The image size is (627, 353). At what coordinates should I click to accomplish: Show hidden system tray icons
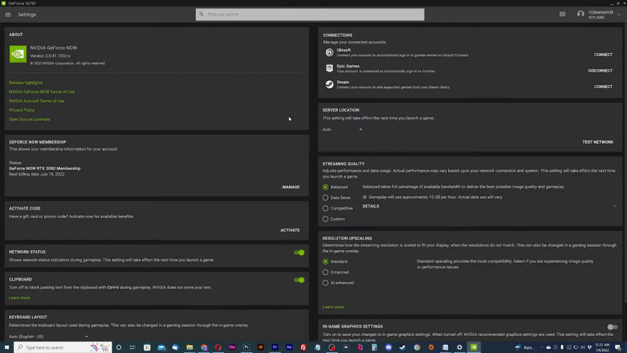pos(541,347)
